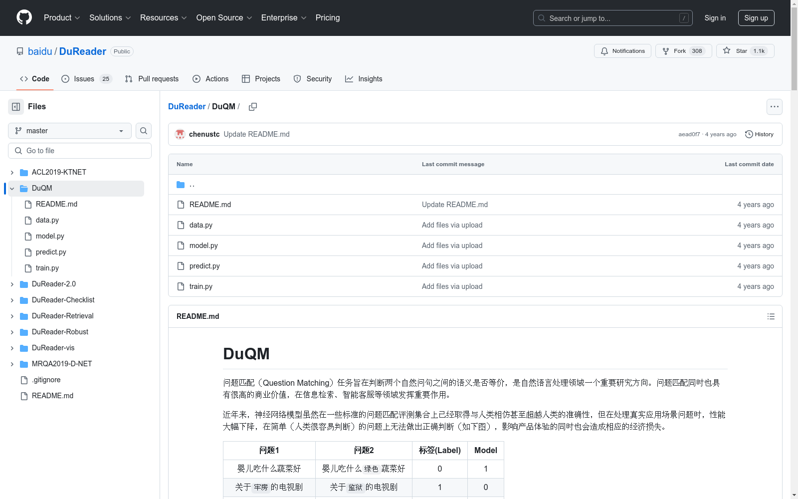Open the Resources menu
This screenshot has width=798, height=499.
(x=164, y=17)
